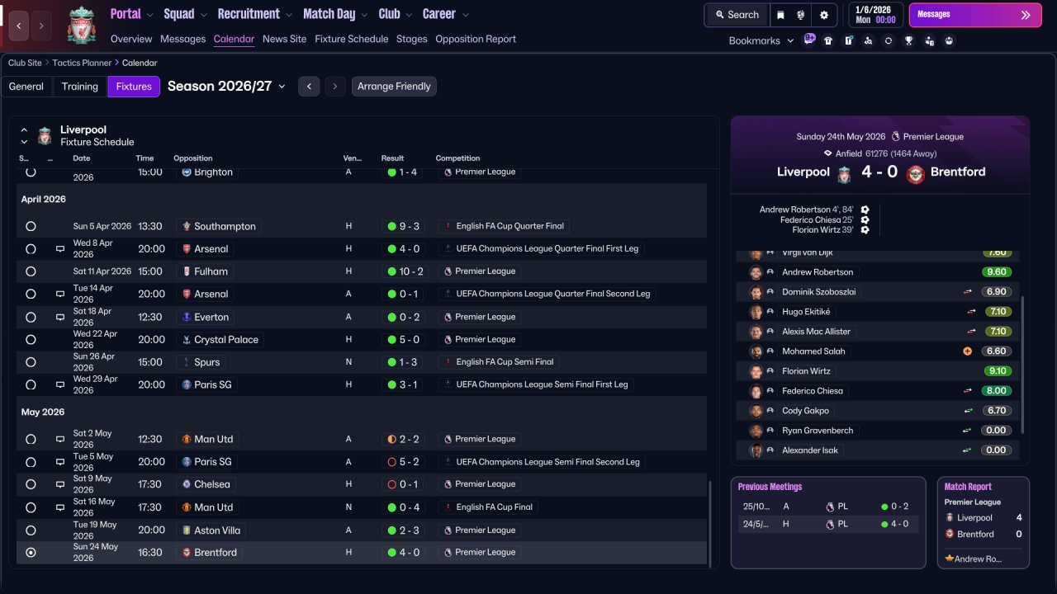The width and height of the screenshot is (1057, 594).
Task: Click the message icon on Man Utd 2 May row
Action: tap(59, 440)
